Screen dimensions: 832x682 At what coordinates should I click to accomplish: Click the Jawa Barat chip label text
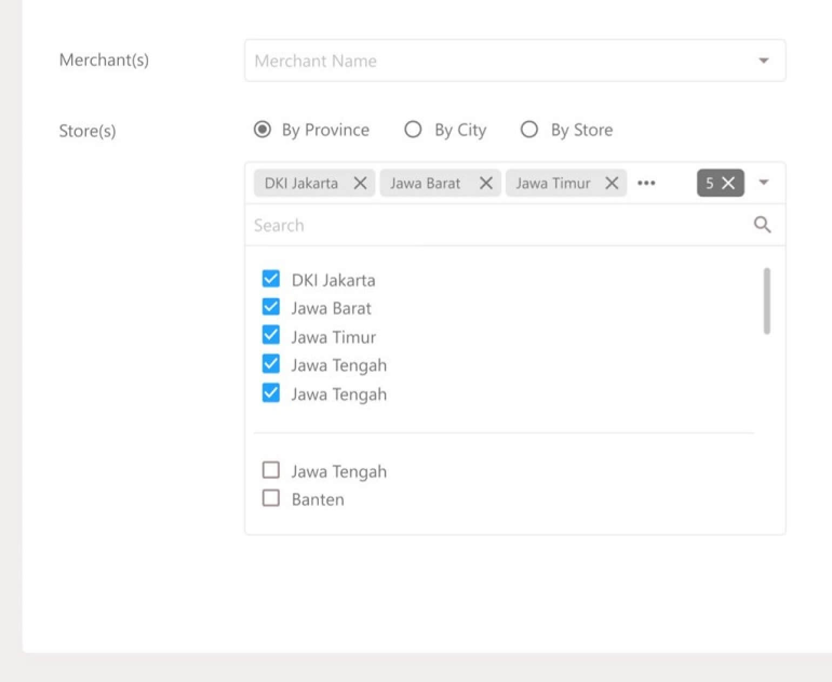coord(425,183)
